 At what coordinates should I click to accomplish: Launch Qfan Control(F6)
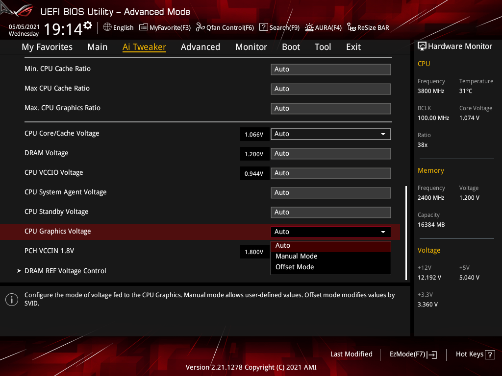(x=230, y=27)
